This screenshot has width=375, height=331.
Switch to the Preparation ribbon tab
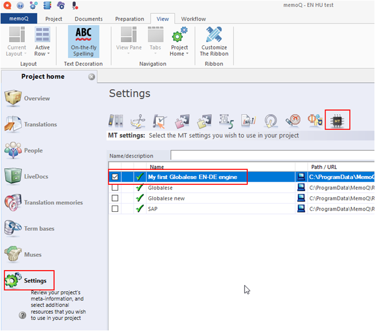click(129, 19)
